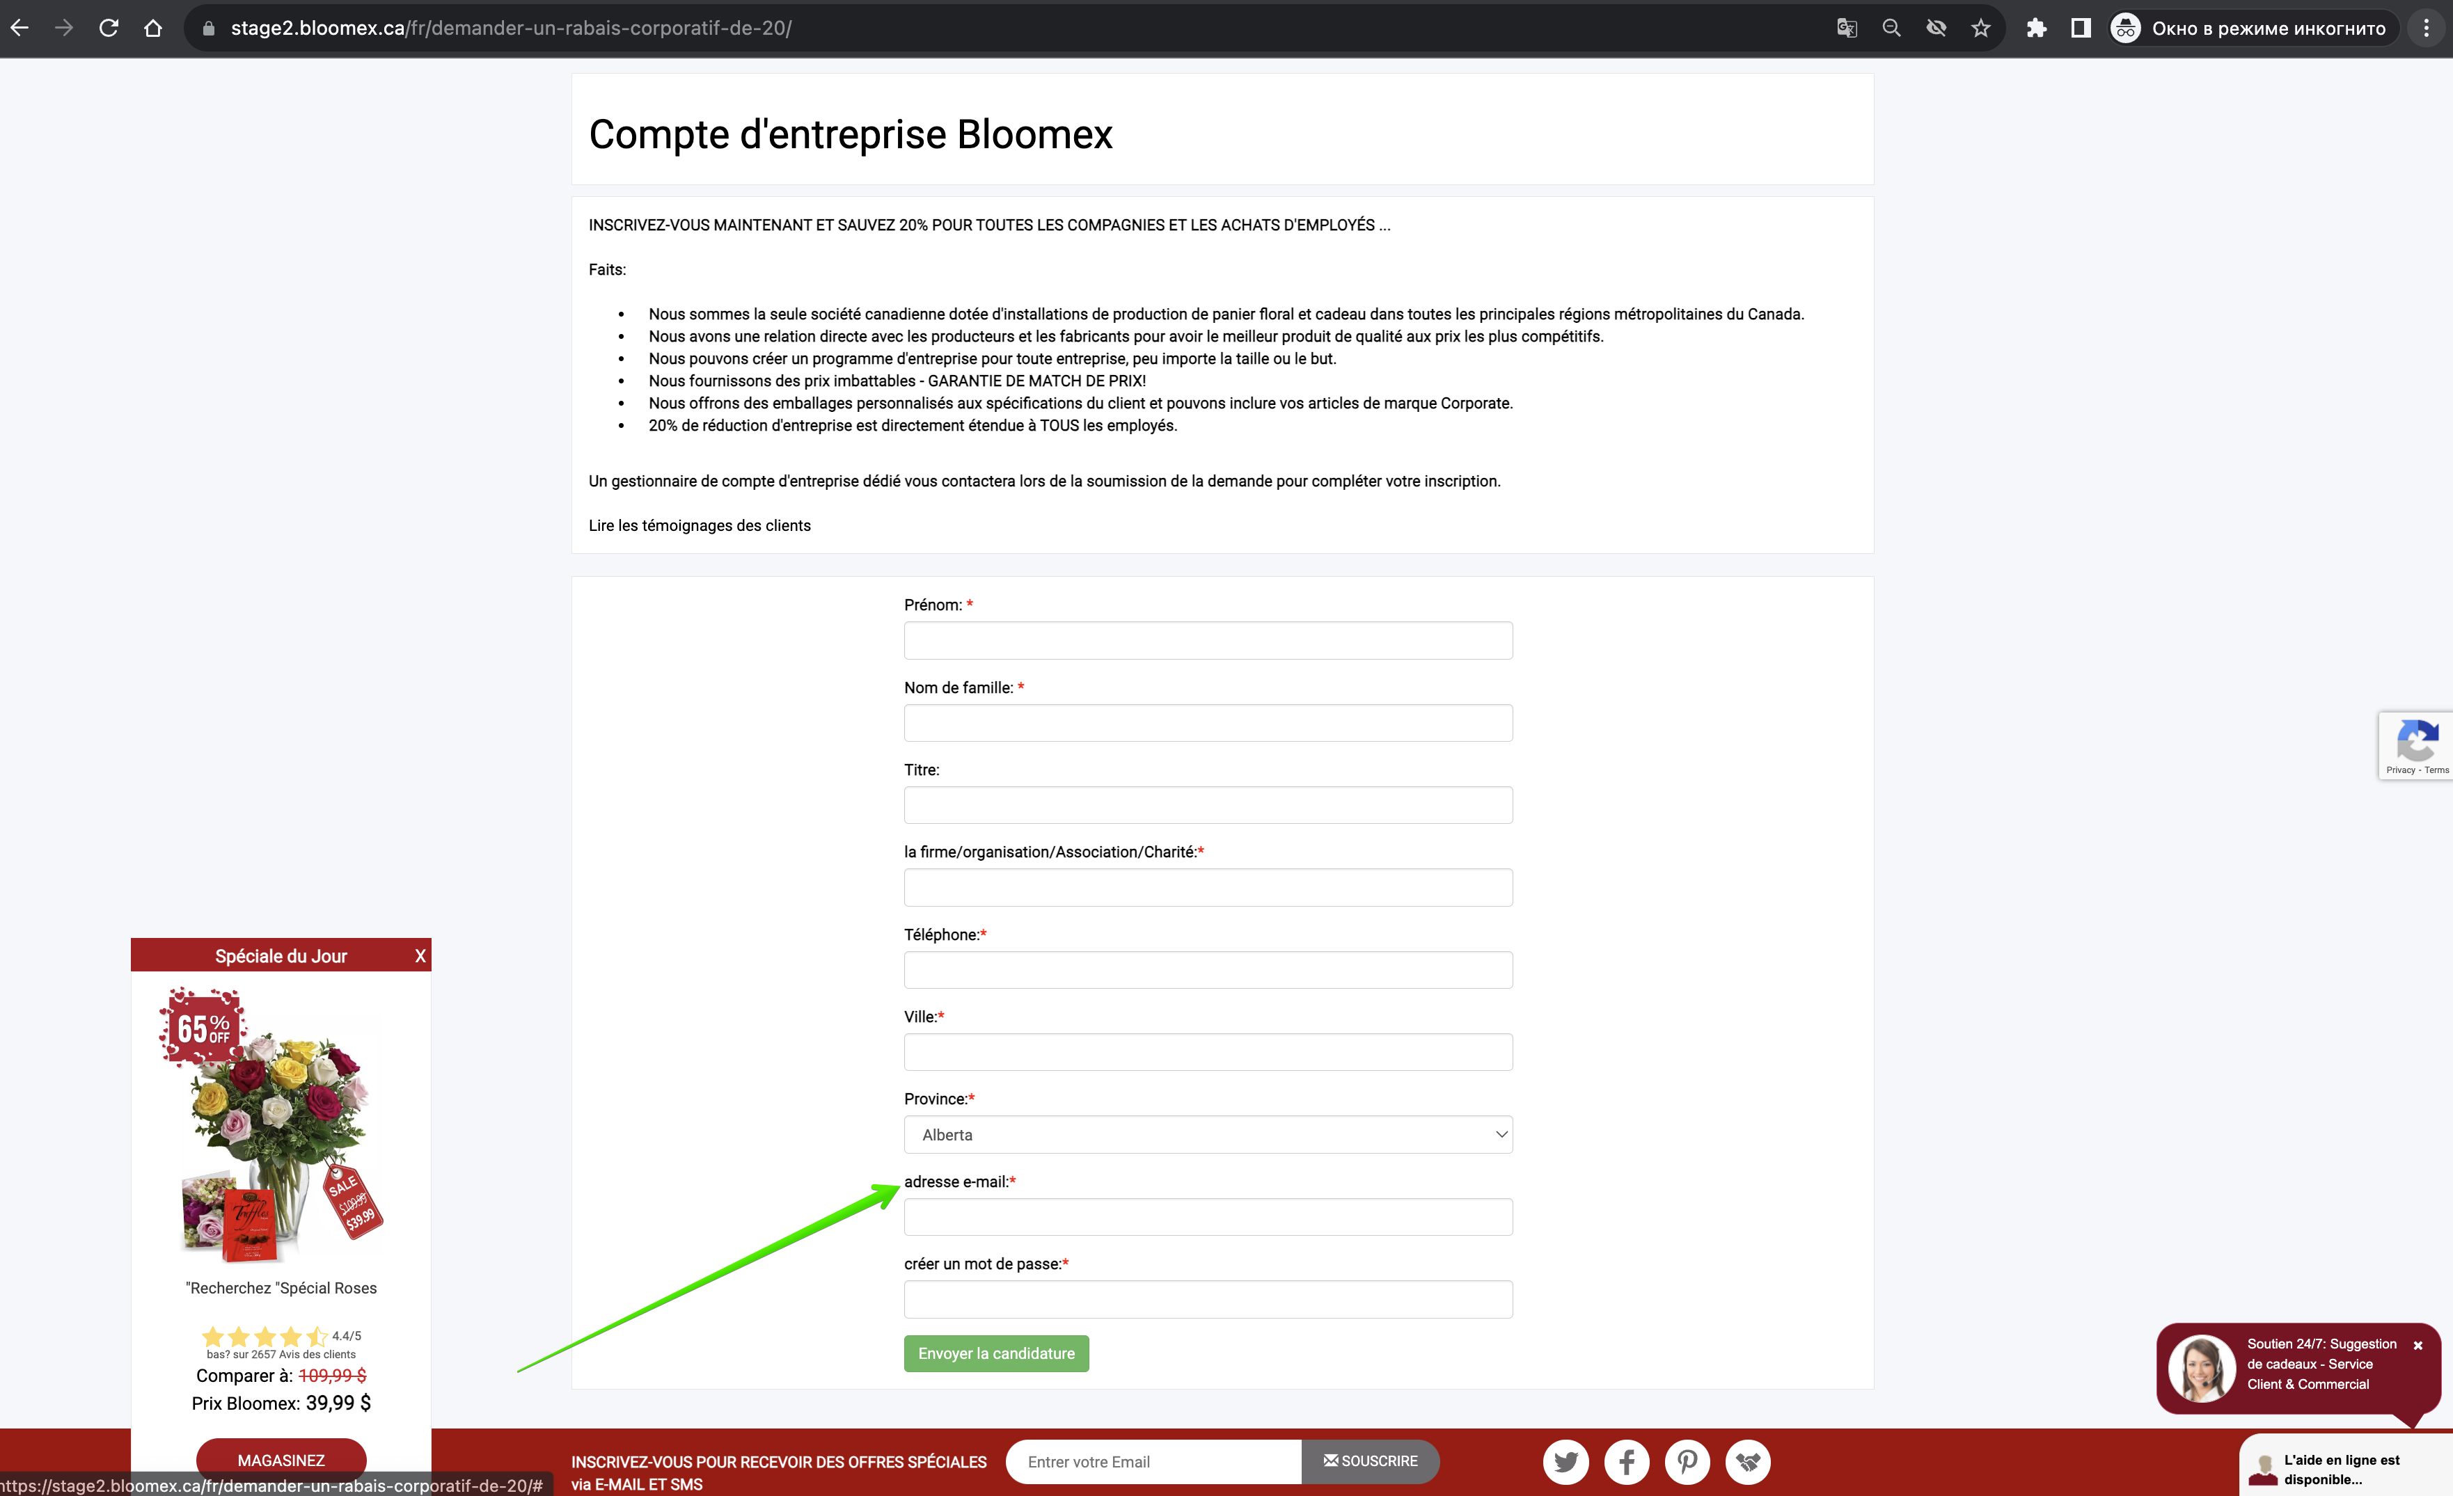Viewport: 2453px width, 1496px height.
Task: Click the créer un mot de passe field
Action: point(1208,1299)
